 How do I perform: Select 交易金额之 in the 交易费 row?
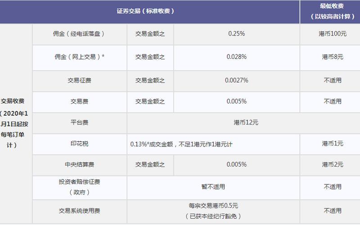pos(150,101)
